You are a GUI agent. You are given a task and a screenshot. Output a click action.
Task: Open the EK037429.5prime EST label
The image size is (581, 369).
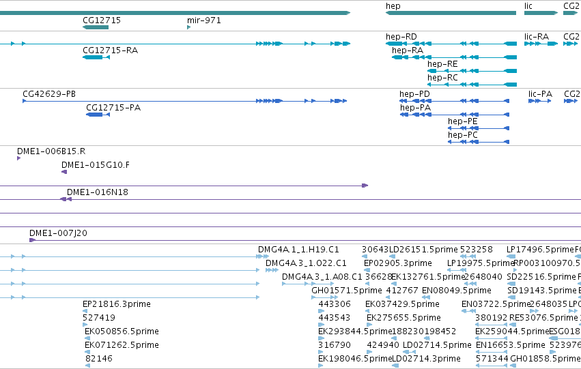pyautogui.click(x=402, y=304)
